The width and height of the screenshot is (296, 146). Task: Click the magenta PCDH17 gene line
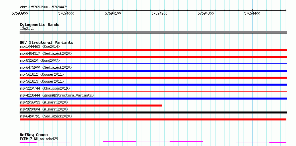pyautogui.click(x=153, y=142)
